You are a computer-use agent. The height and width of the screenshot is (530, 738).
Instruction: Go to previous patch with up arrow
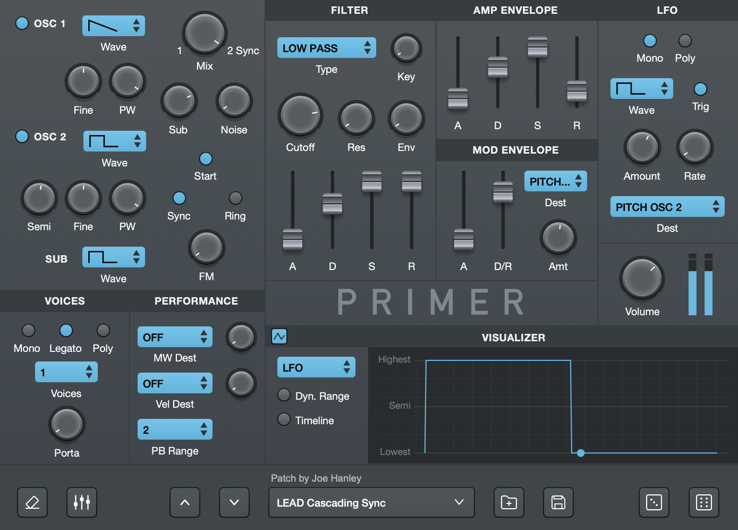pyautogui.click(x=185, y=502)
